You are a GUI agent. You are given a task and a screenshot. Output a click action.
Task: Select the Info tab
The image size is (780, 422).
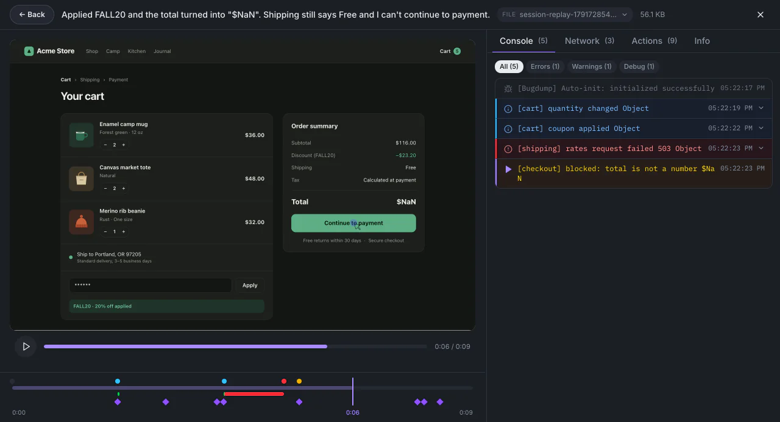[702, 41]
